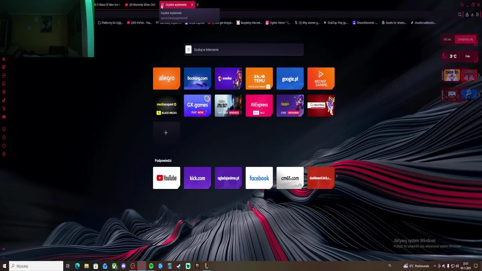The height and width of the screenshot is (271, 482).
Task: Click the Zarejestruj się button
Action: coord(465,39)
